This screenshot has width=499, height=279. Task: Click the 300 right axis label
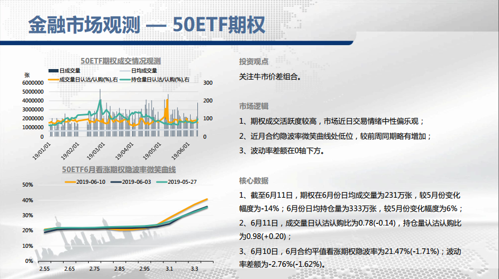coord(207,82)
